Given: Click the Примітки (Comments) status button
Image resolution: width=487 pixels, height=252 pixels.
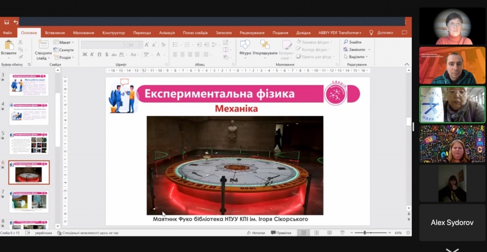Looking at the screenshot, I should 281,233.
